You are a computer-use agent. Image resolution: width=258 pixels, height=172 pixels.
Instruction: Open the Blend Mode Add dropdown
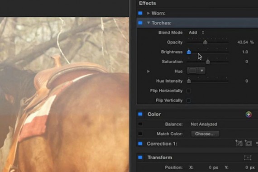click(196, 33)
